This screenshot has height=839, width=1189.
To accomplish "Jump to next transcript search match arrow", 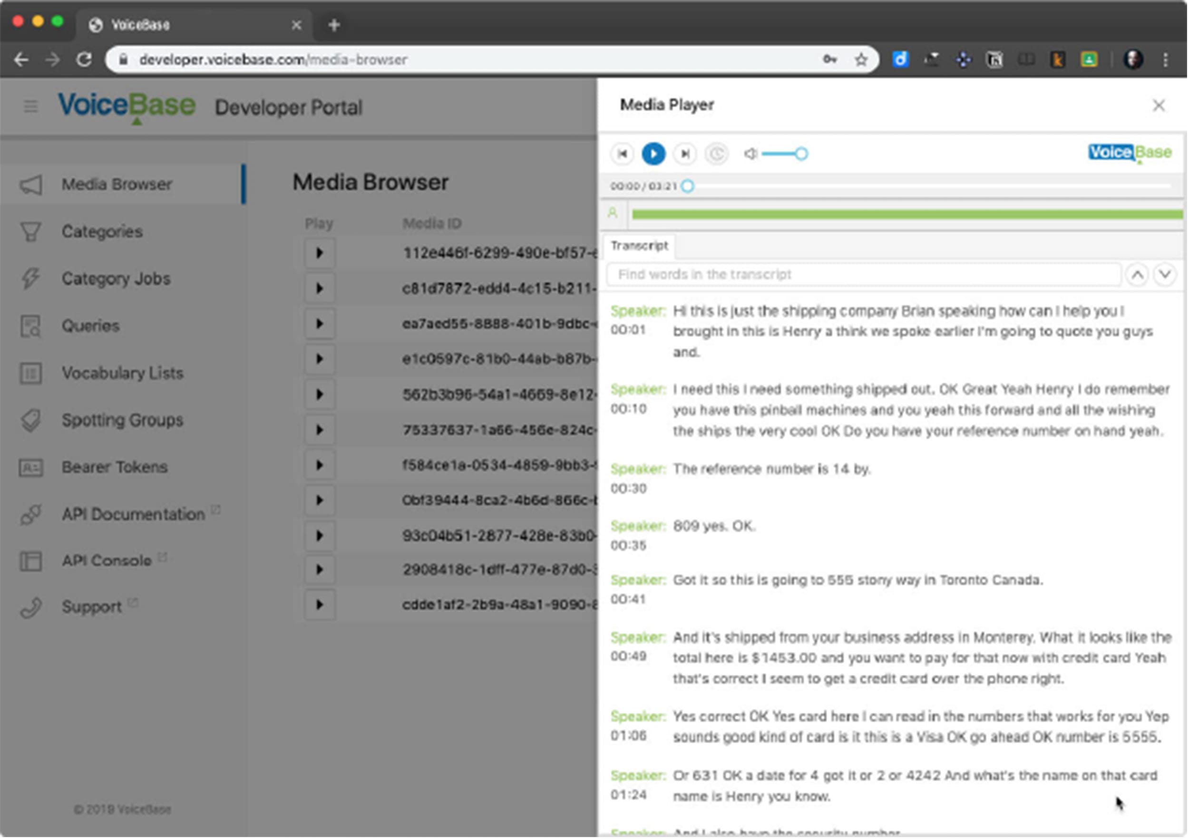I will pyautogui.click(x=1165, y=275).
